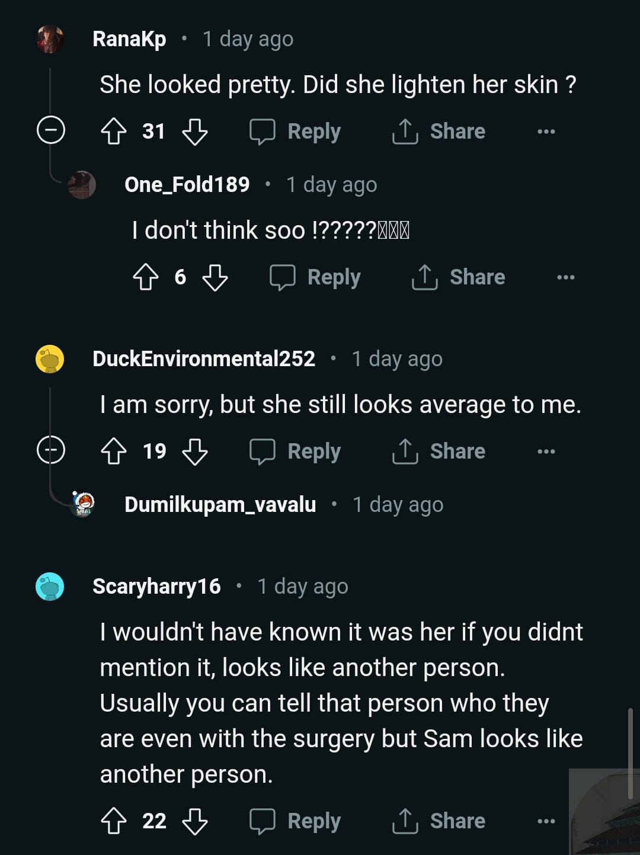Open RanaKp's user profile

point(129,39)
